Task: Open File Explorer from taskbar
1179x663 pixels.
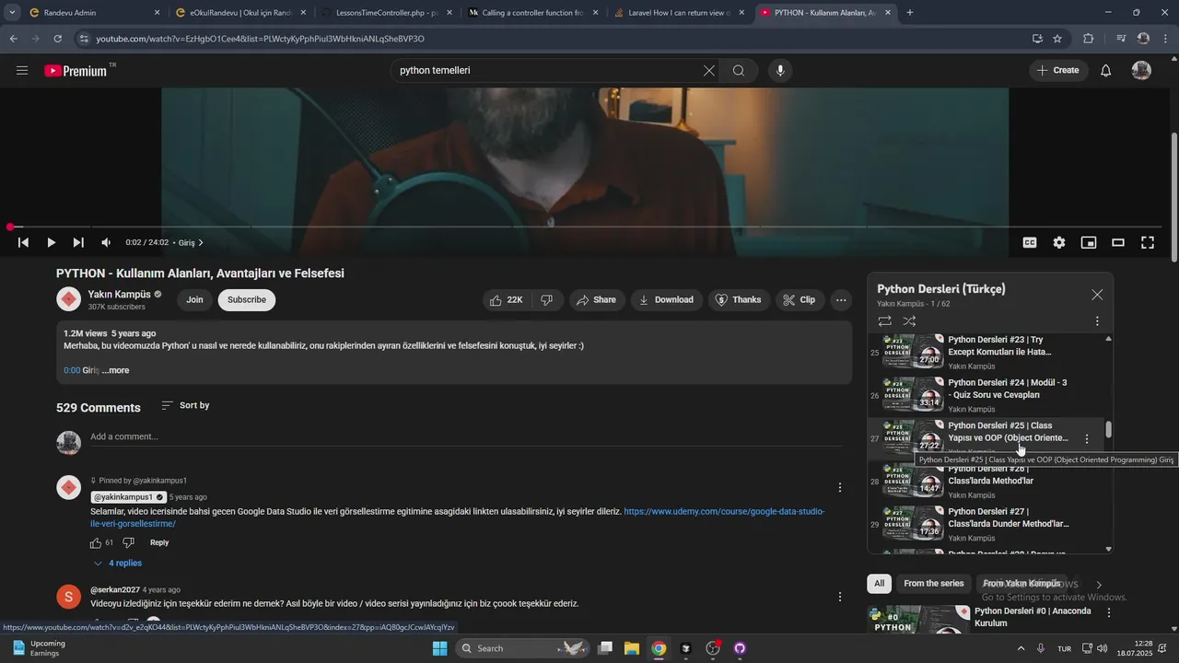Action: [632, 648]
